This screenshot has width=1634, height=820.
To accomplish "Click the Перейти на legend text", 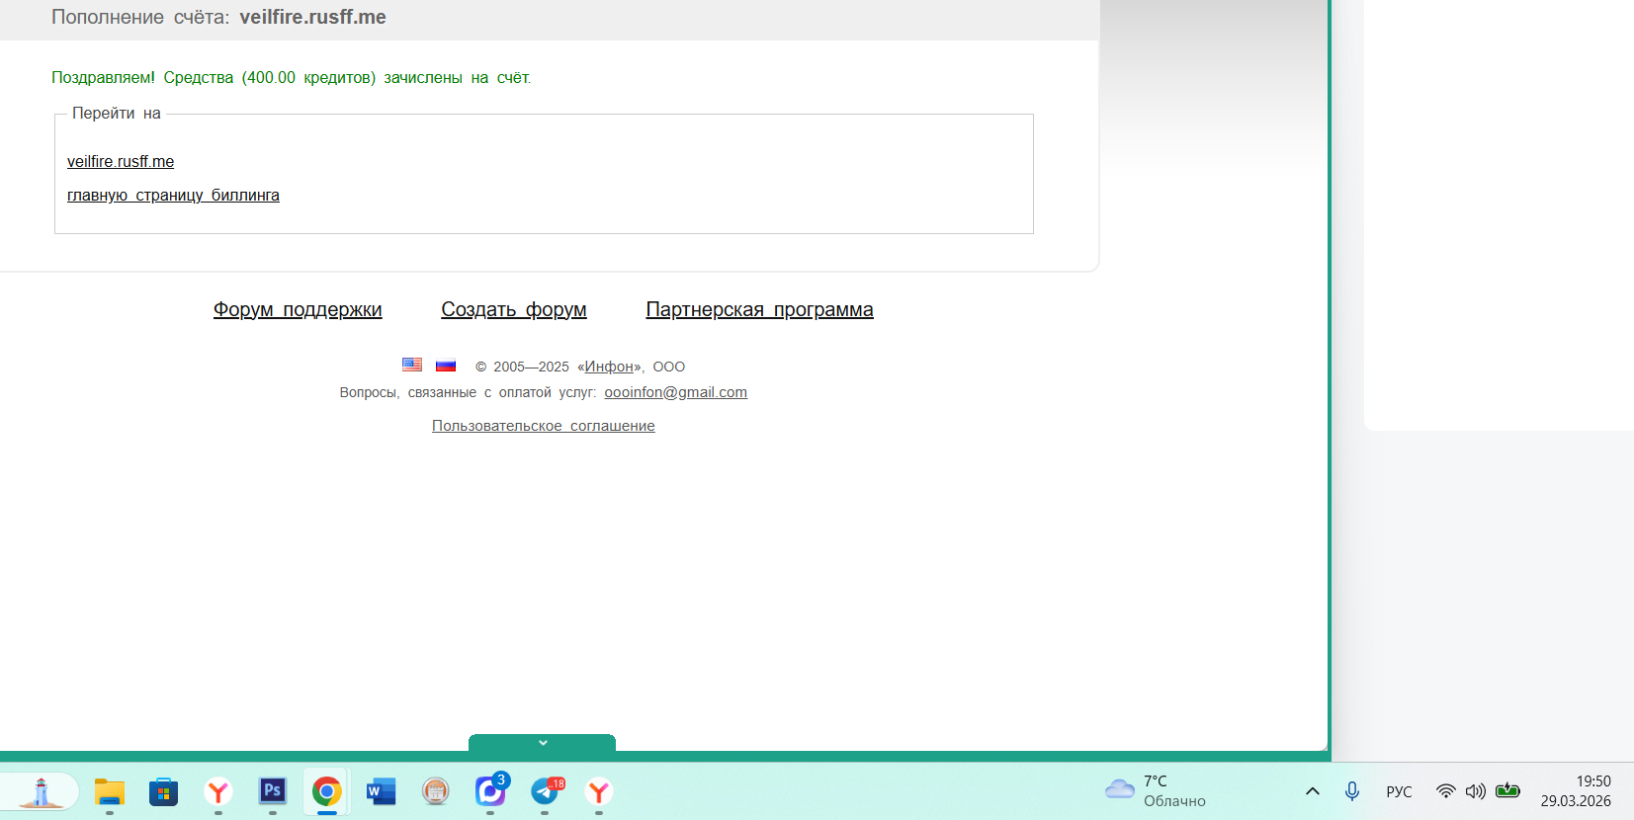I will [117, 114].
